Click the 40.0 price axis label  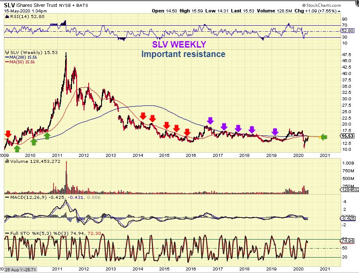coord(347,74)
